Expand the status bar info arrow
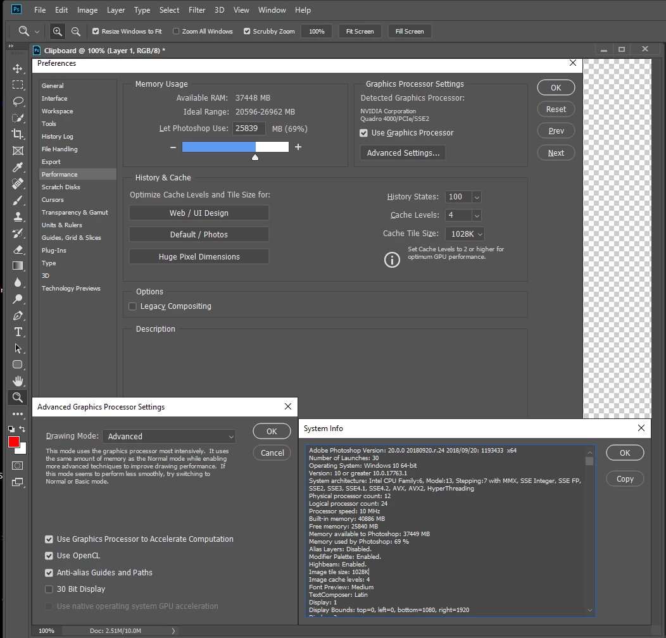Screen dimensions: 666x638 (x=173, y=631)
